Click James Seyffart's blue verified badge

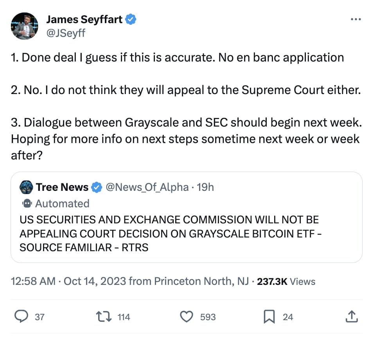tap(131, 18)
